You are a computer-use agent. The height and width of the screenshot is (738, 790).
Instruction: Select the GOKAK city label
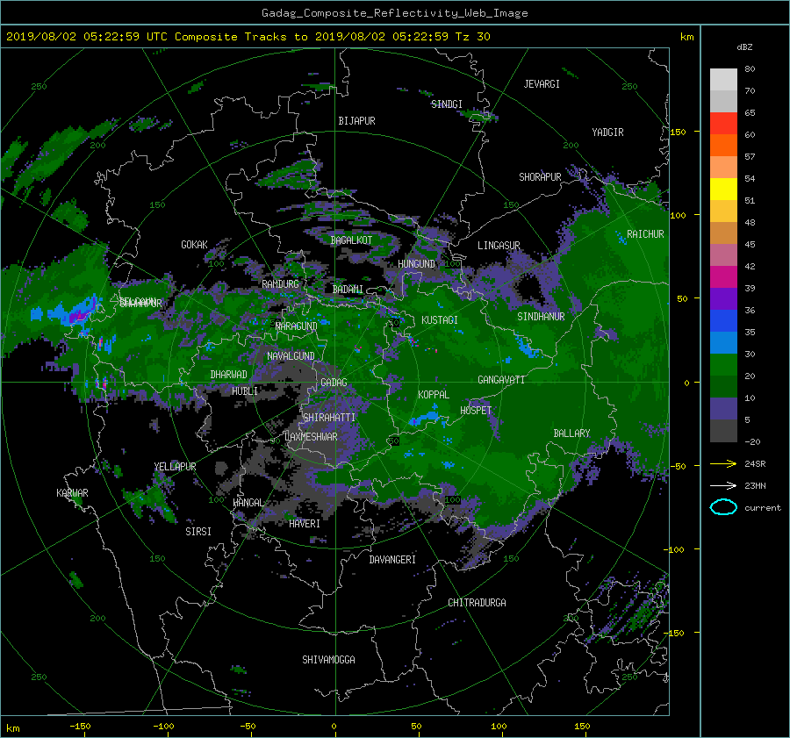(x=195, y=245)
